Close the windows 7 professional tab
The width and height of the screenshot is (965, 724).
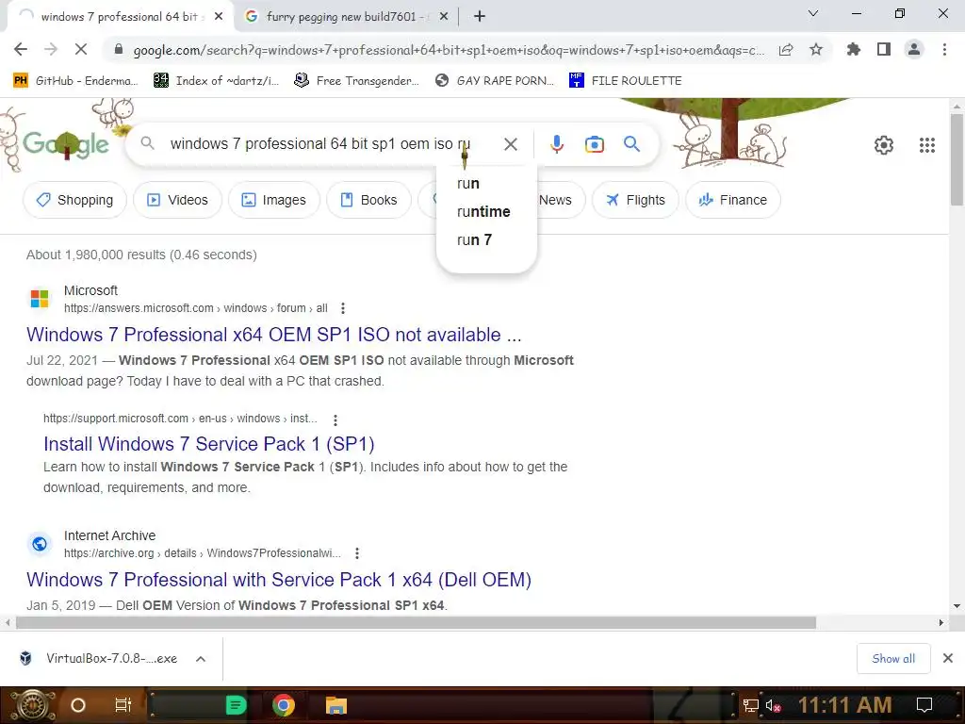(219, 17)
